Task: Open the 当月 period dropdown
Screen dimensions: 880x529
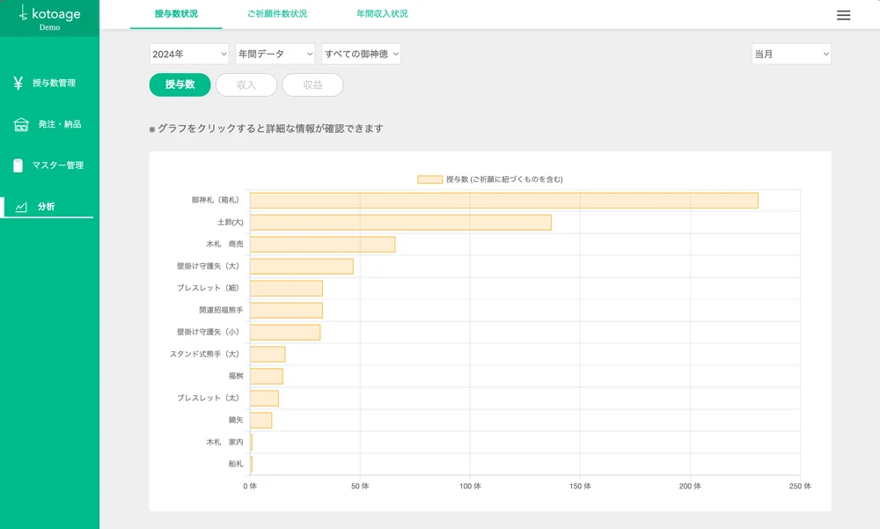Action: 791,54
